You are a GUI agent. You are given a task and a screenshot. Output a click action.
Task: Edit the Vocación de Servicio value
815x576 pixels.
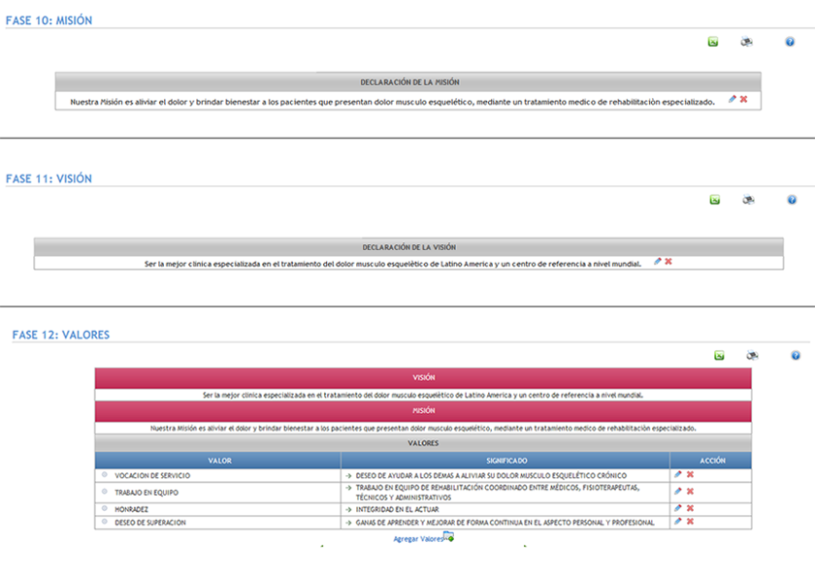[x=678, y=474]
